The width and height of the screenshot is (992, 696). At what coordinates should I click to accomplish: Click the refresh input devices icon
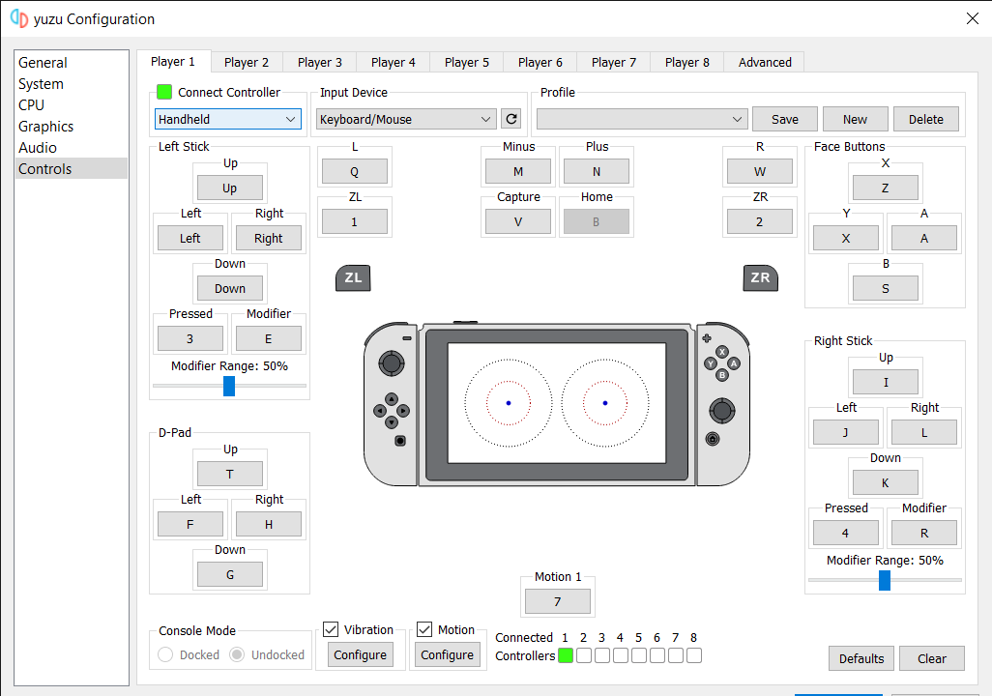[x=511, y=119]
